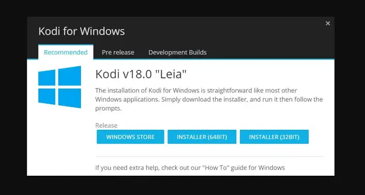Click the "Release" label above the buttons
Image resolution: width=365 pixels, height=195 pixels.
click(x=106, y=126)
